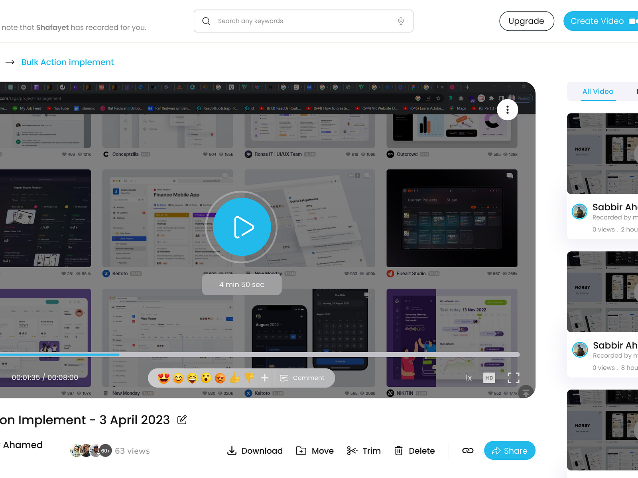Click the edit pencil next to the title
Image resolution: width=638 pixels, height=478 pixels.
(x=182, y=419)
